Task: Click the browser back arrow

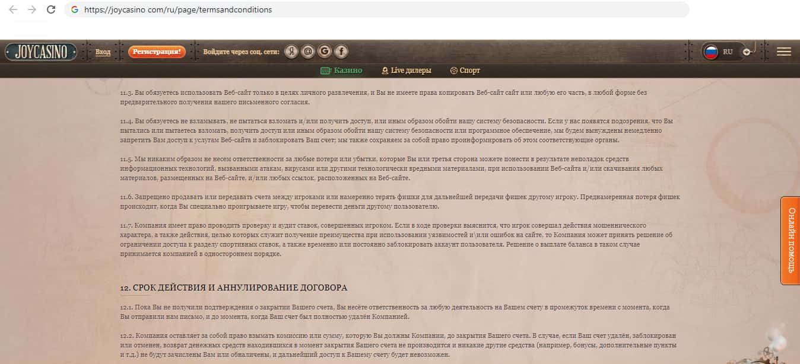Action: click(x=13, y=9)
